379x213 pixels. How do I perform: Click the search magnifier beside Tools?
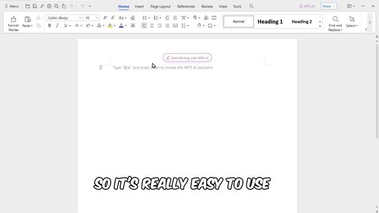pos(251,7)
